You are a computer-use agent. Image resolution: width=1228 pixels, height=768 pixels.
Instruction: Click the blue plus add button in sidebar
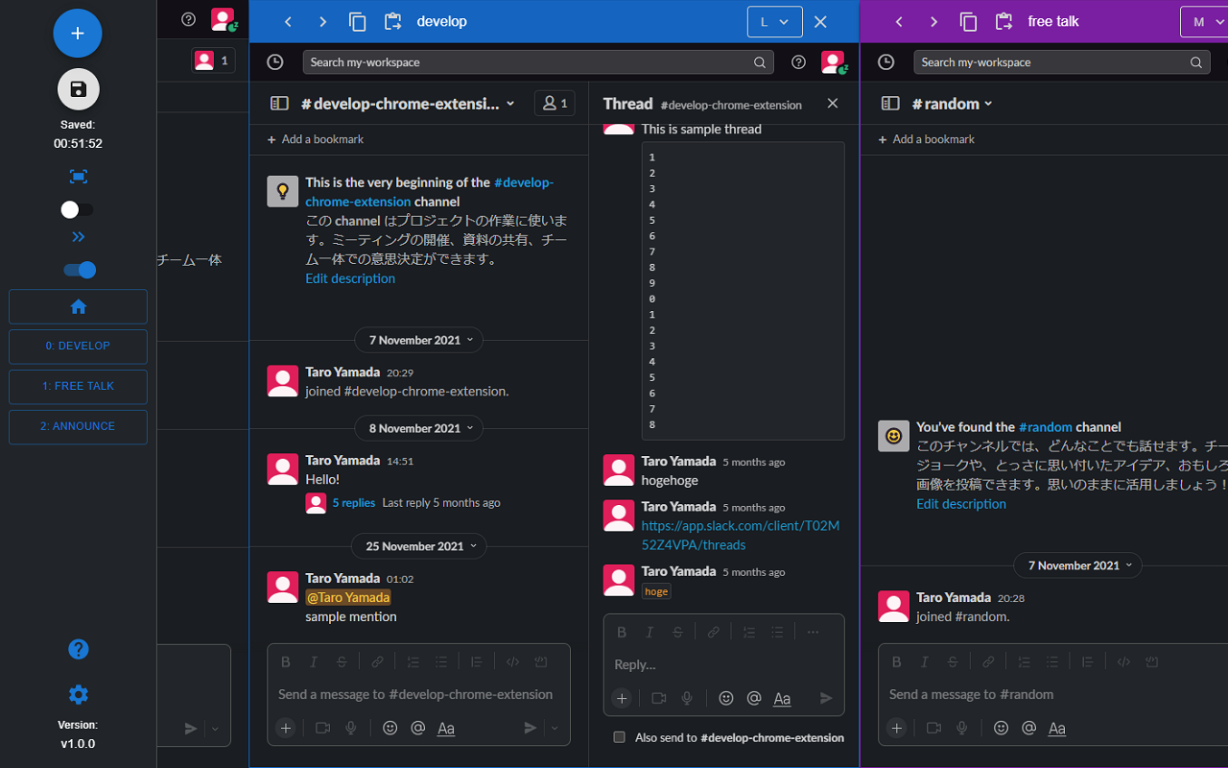[x=78, y=34]
